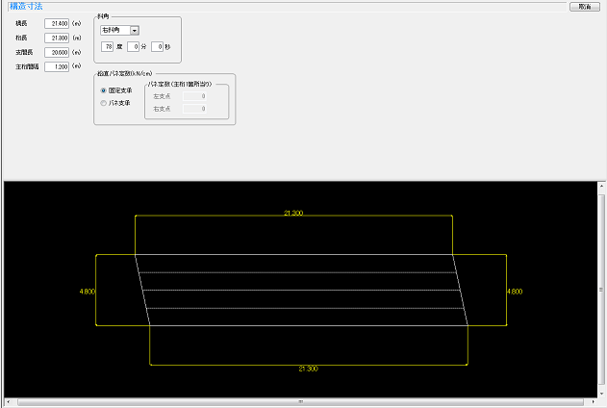607x408 pixels.
Task: Click the left 4.800 dimension label
Action: [88, 292]
